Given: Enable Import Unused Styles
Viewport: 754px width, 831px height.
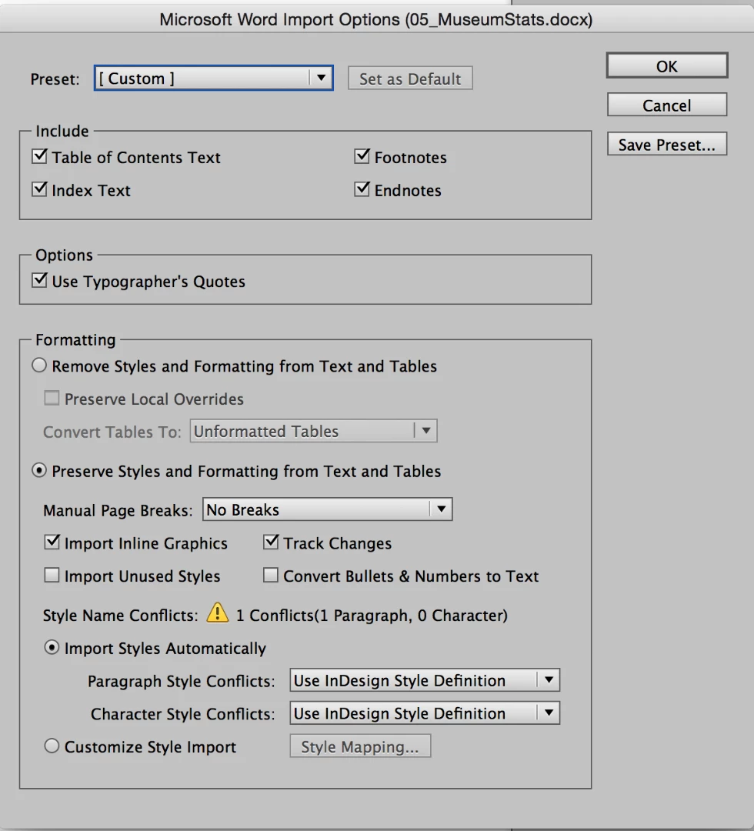Looking at the screenshot, I should click(x=52, y=576).
